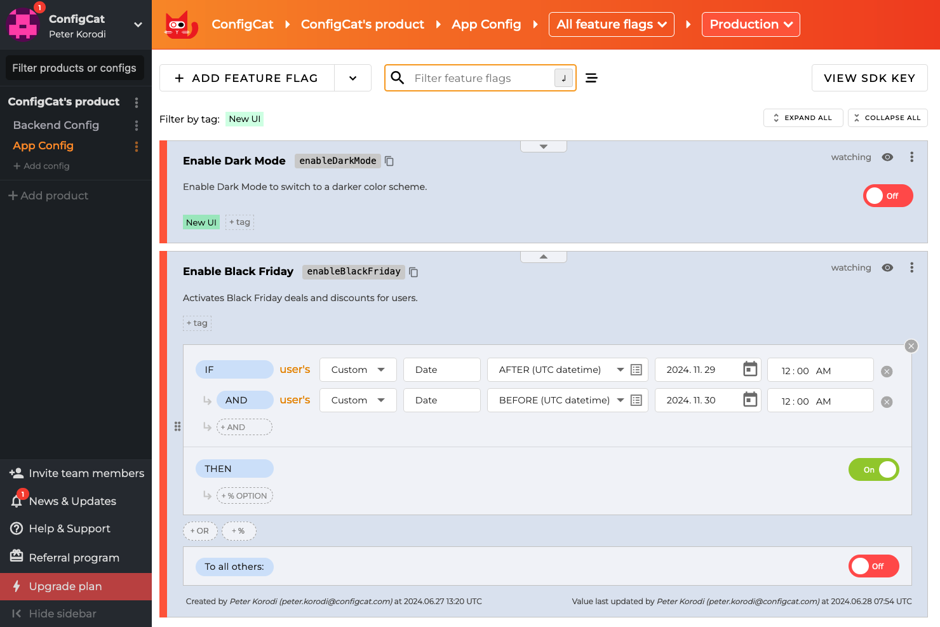
Task: Click EXPAND ALL button
Action: pyautogui.click(x=803, y=118)
